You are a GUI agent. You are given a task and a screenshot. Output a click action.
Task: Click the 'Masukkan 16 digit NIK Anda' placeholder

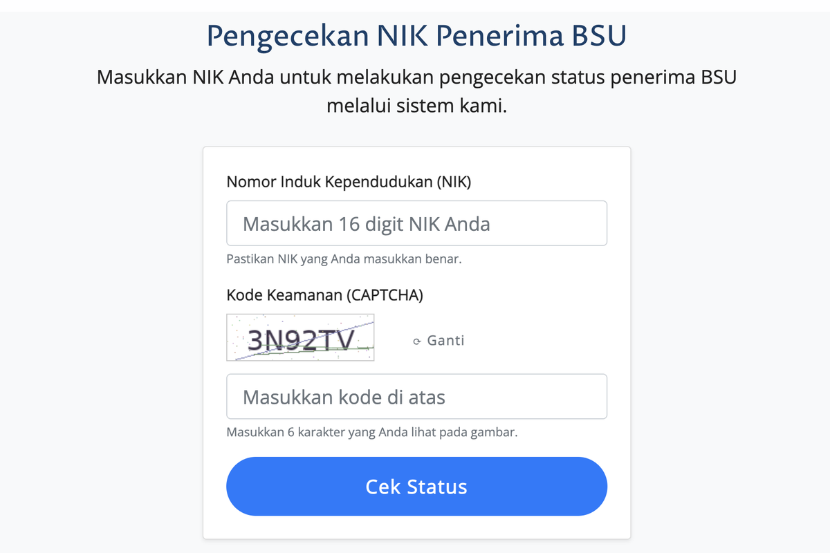[366, 224]
